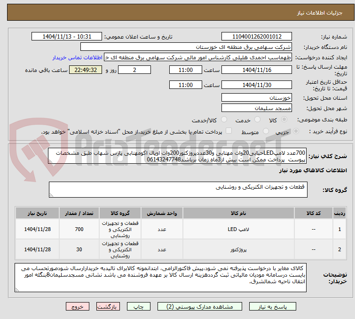The image size is (355, 319).
Task: Click the اطلاعات کالاهای مورد نیاز heading
Action: (x=313, y=170)
